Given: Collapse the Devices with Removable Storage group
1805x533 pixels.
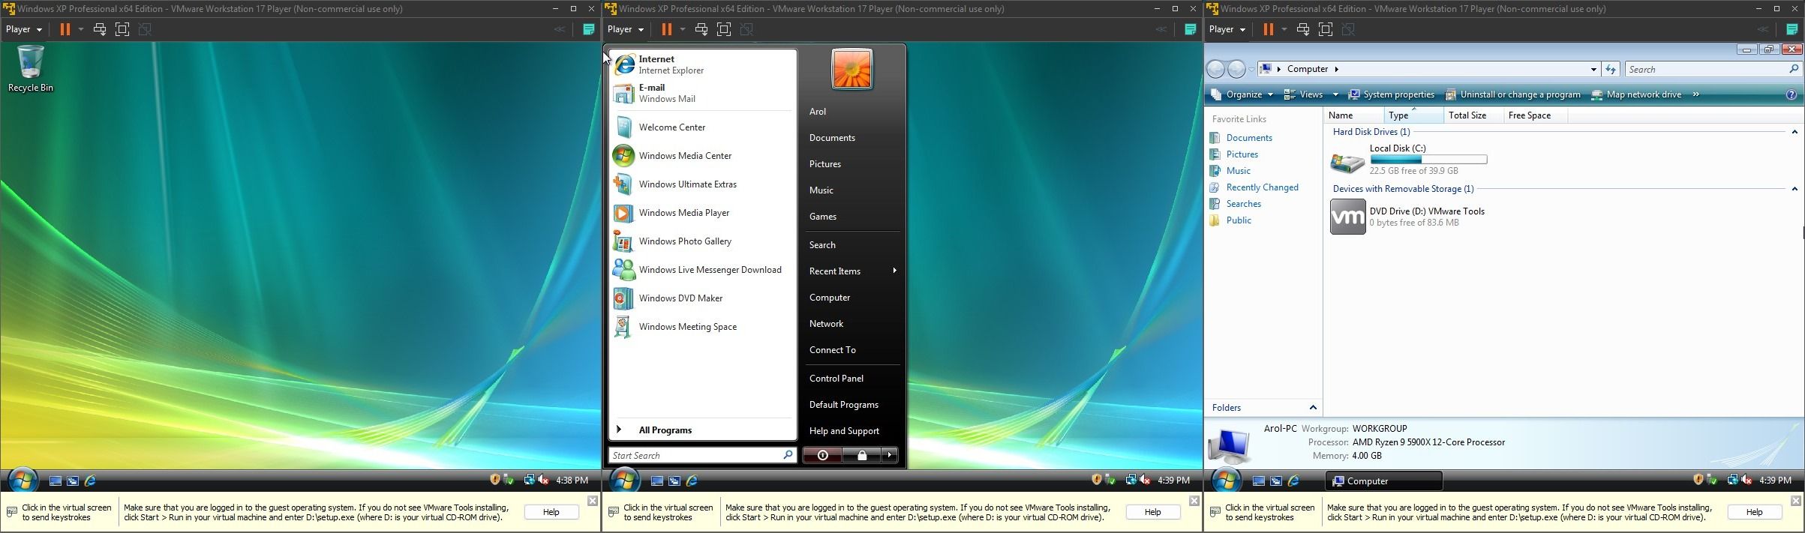Looking at the screenshot, I should tap(1794, 189).
